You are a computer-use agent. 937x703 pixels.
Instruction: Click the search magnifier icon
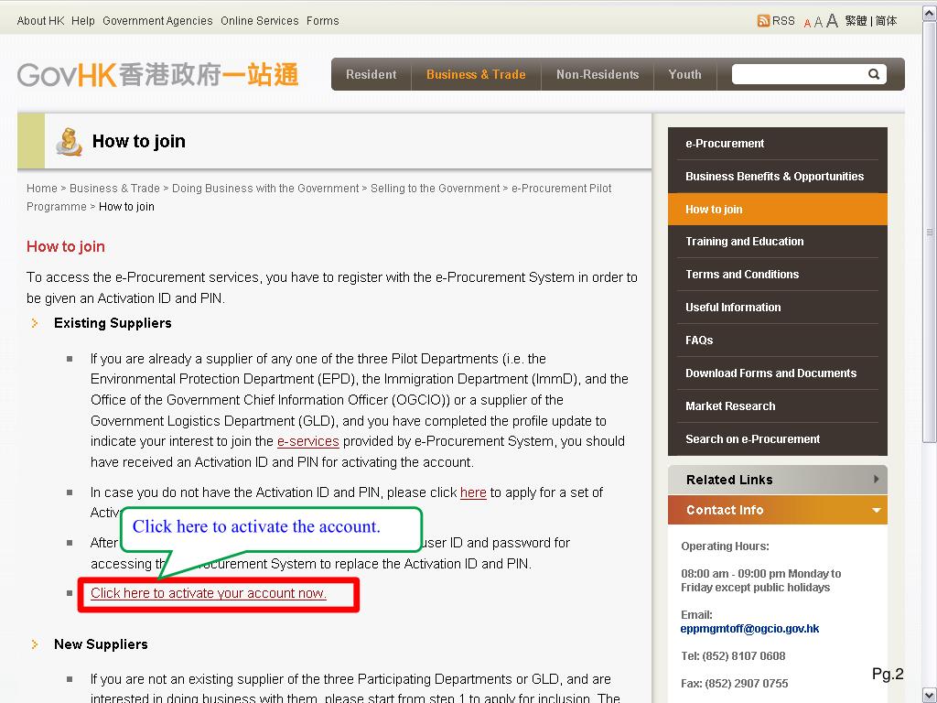874,74
